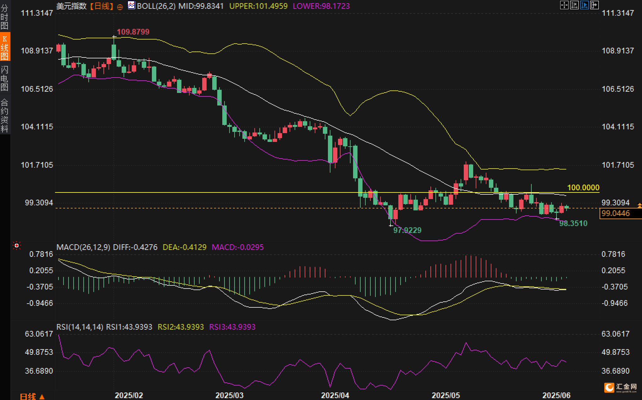Click the expand-panel arrow icon at top right

(x=594, y=5)
